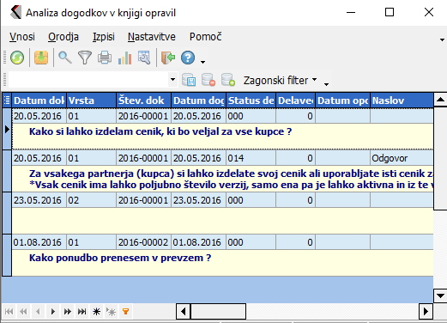Go to the first record in the navigator

9,311
